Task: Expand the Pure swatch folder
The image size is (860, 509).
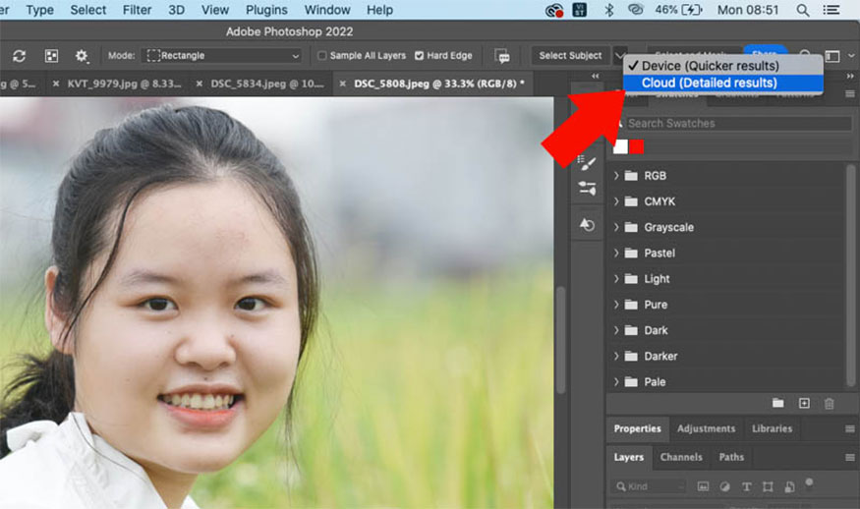Action: 616,305
